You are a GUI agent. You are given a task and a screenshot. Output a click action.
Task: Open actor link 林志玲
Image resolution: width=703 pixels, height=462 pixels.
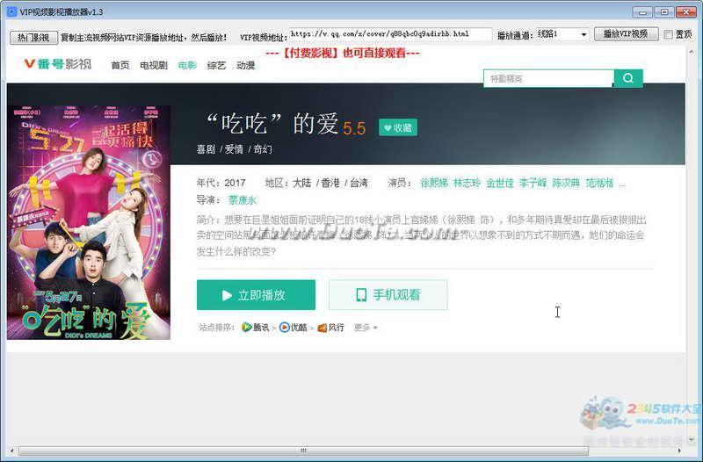[x=467, y=183]
